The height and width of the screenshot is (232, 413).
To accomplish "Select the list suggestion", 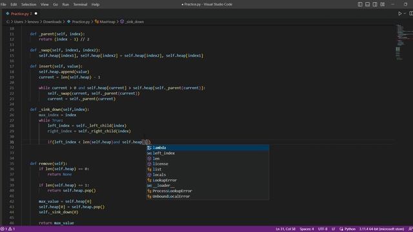I will [x=208, y=169].
